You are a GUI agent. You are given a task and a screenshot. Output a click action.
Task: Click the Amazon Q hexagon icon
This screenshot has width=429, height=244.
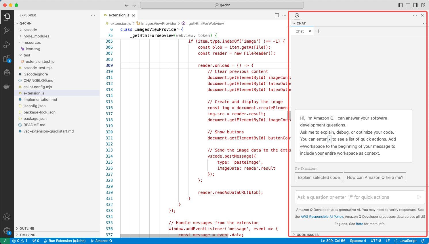[297, 15]
